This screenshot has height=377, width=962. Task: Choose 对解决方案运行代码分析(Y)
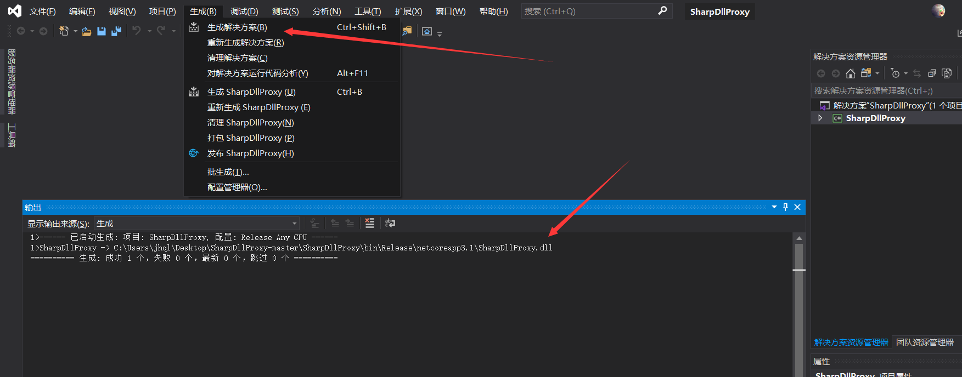coord(292,73)
